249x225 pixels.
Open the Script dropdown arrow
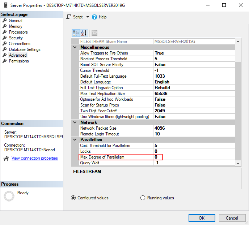(x=88, y=17)
